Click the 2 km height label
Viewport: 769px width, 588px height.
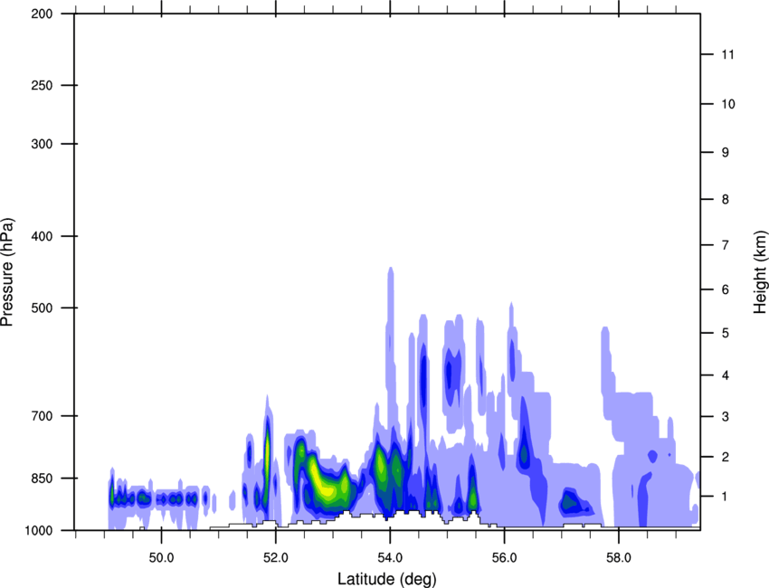pyautogui.click(x=726, y=457)
